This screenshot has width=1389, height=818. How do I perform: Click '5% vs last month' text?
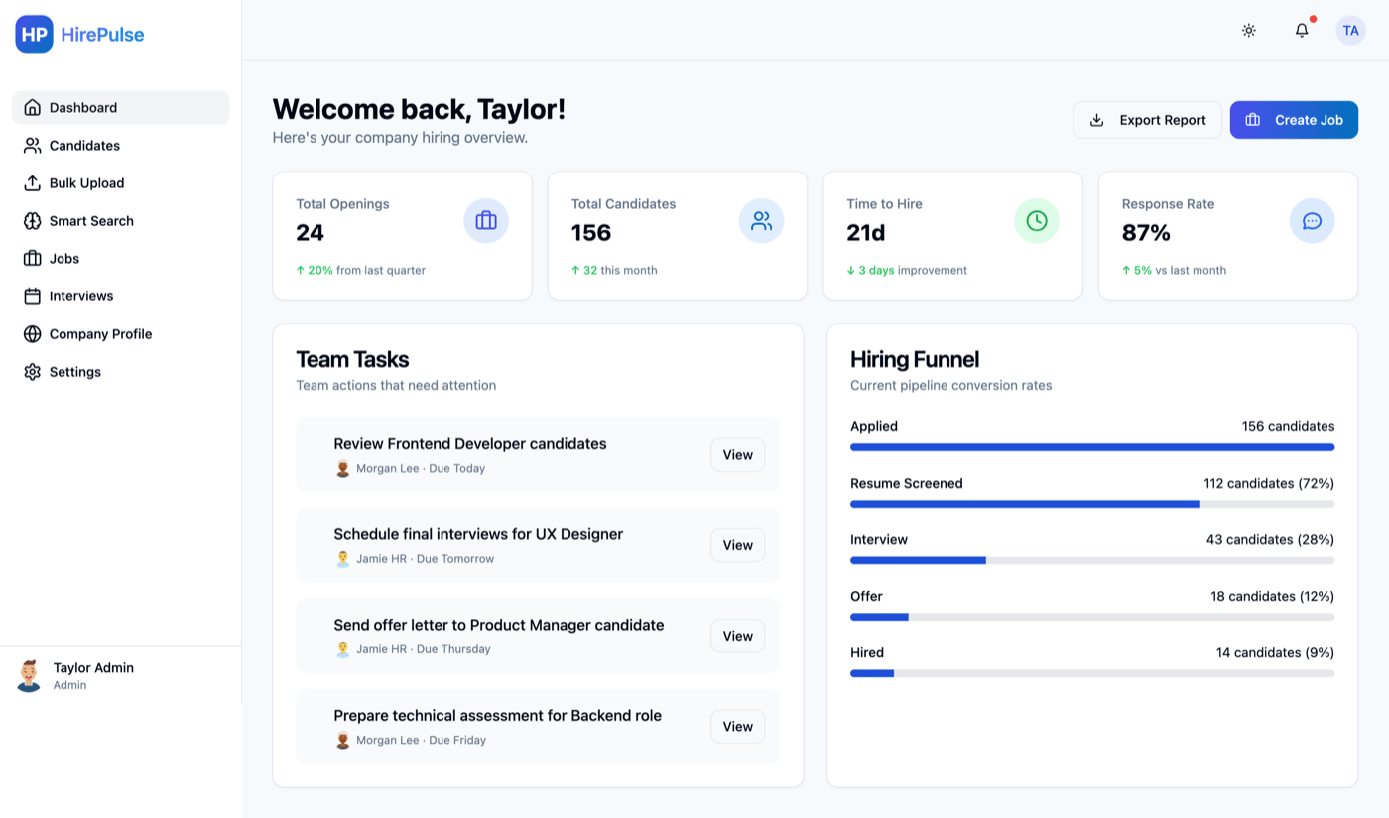[1174, 270]
